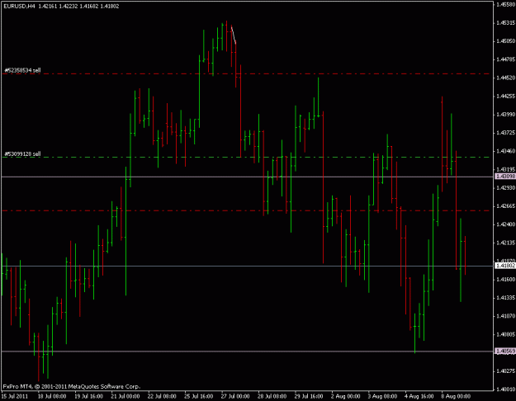Click the '22 Jul 08:00' time label

(163, 396)
